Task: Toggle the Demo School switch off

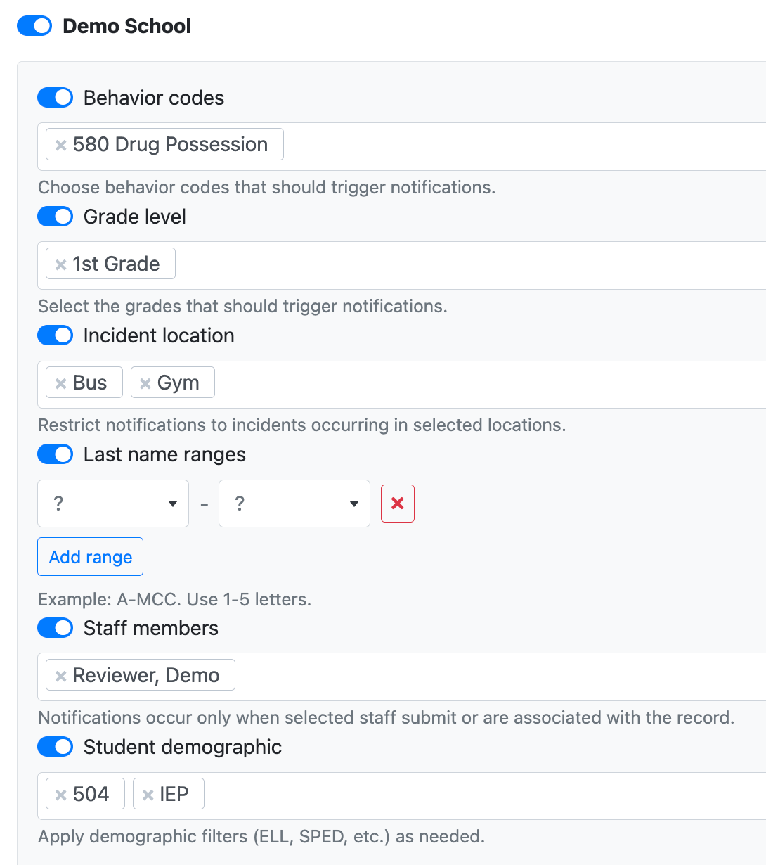Action: 34,26
